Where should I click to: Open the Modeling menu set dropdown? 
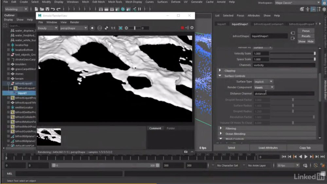pos(16,9)
